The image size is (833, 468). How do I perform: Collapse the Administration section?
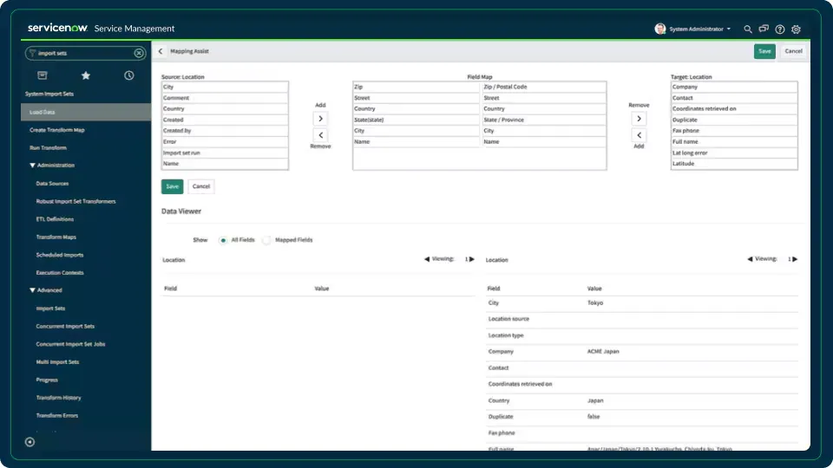[x=32, y=165]
